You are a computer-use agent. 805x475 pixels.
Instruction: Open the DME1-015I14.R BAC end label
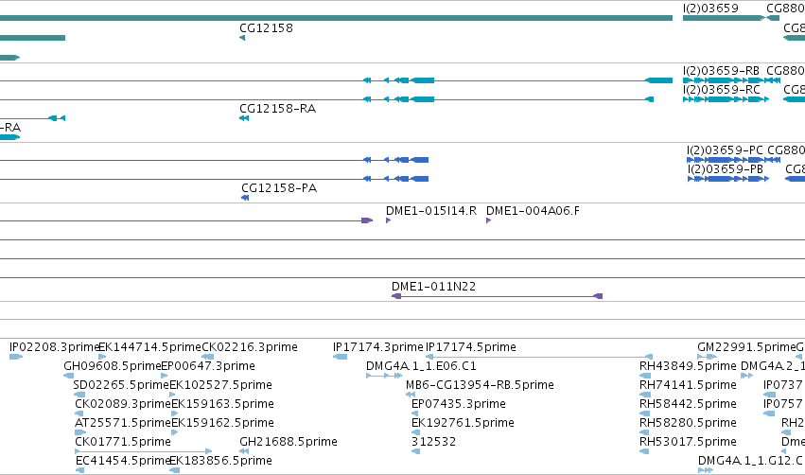431,211
